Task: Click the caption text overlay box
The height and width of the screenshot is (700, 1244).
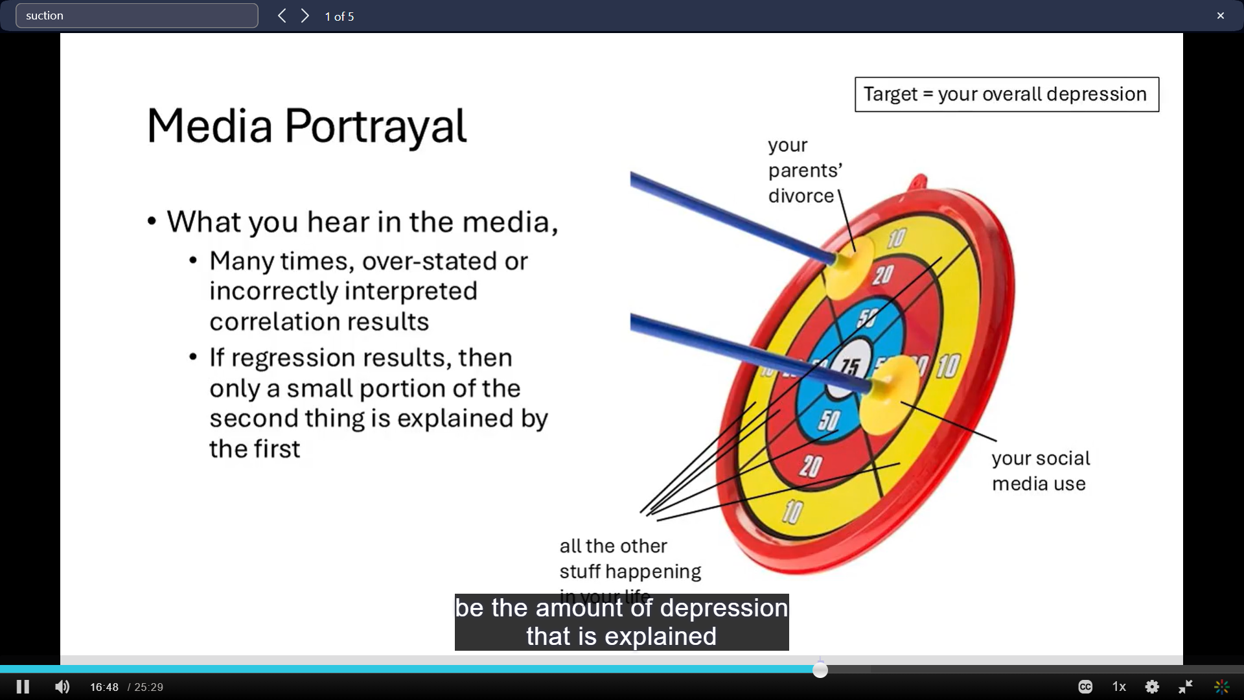Action: [x=621, y=622]
